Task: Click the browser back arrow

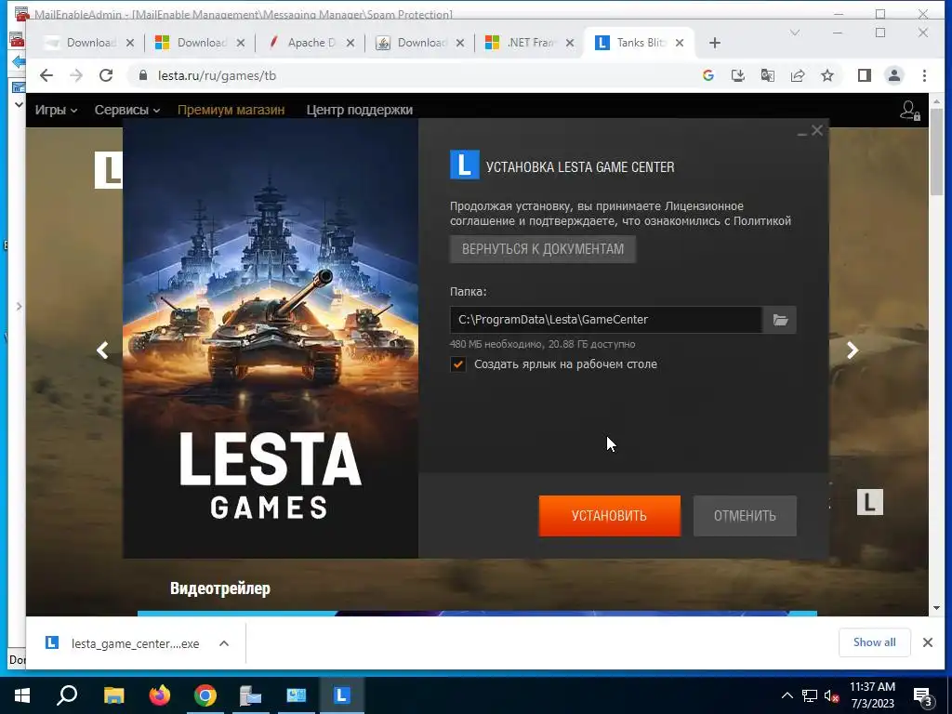Action: click(x=46, y=75)
